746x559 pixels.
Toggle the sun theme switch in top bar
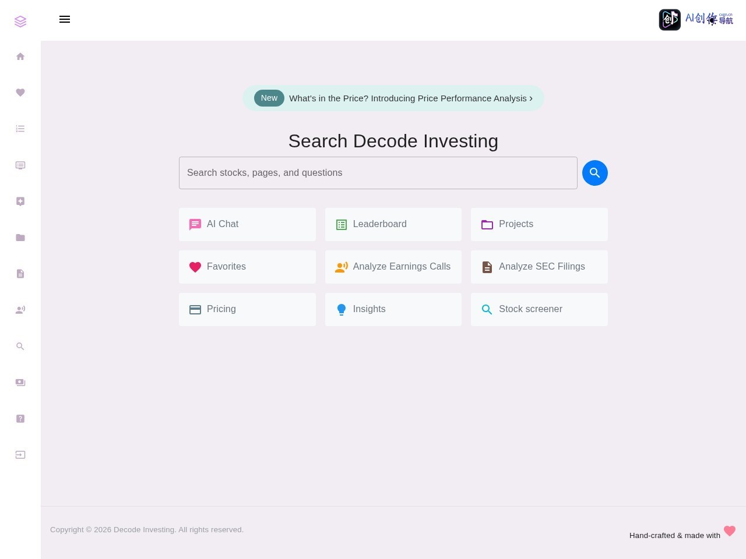click(x=712, y=20)
